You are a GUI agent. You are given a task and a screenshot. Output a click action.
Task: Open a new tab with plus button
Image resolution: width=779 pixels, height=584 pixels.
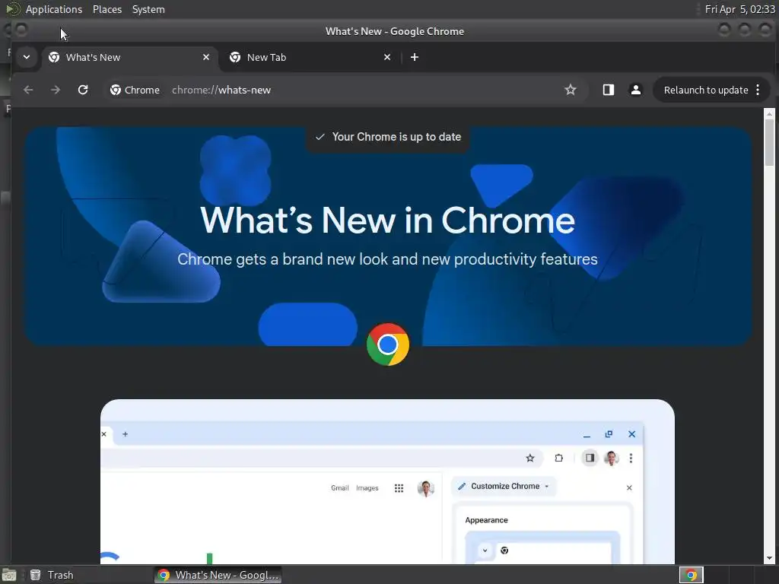click(415, 57)
